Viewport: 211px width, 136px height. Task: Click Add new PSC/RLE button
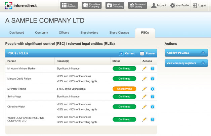[186, 53]
